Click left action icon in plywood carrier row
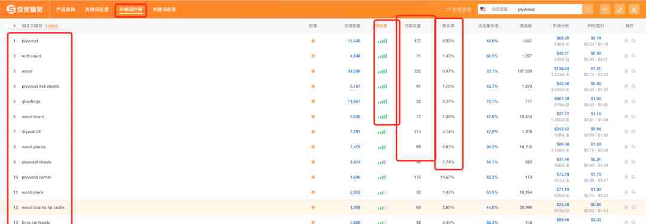 pyautogui.click(x=626, y=177)
